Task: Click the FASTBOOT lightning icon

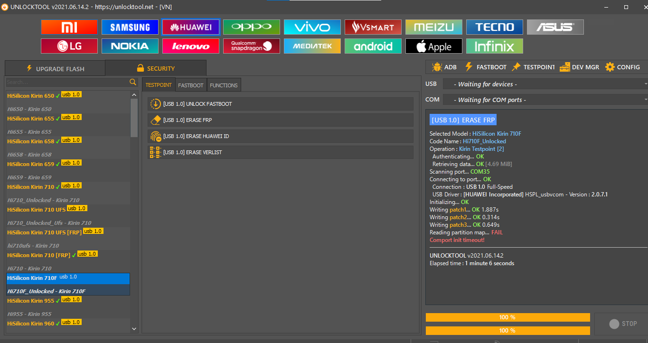Action: click(469, 67)
